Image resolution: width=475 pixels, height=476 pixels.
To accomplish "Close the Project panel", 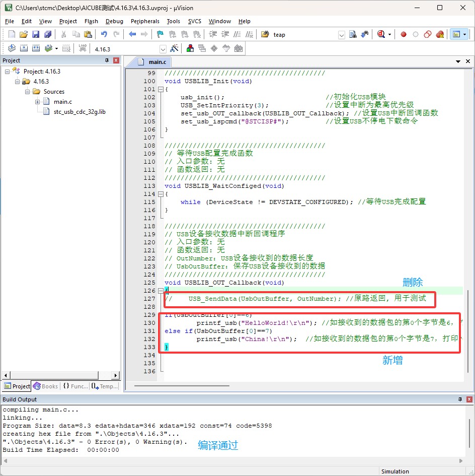I will pos(116,60).
